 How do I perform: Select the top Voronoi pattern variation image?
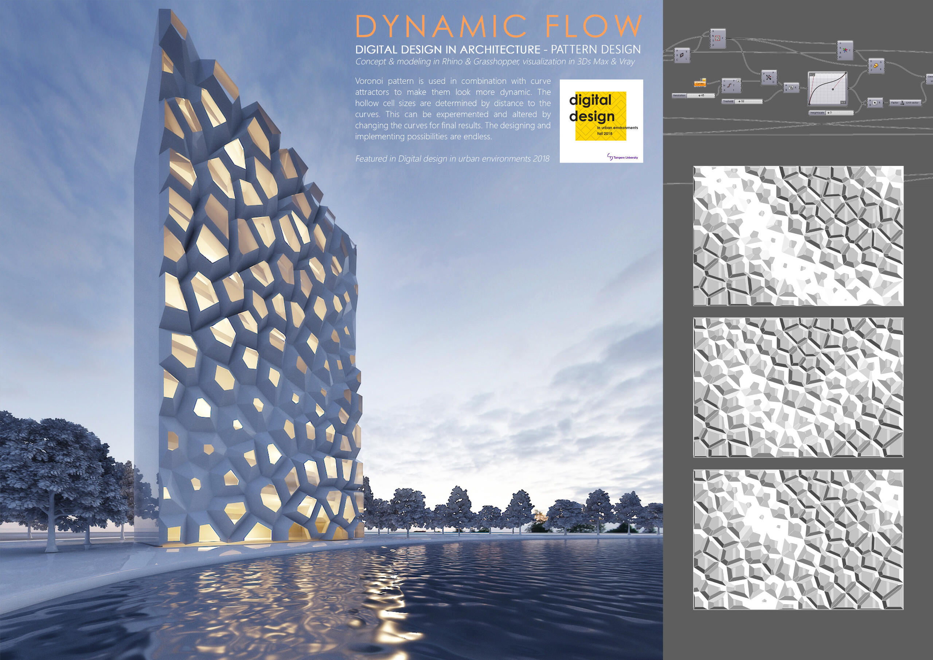[x=798, y=236]
